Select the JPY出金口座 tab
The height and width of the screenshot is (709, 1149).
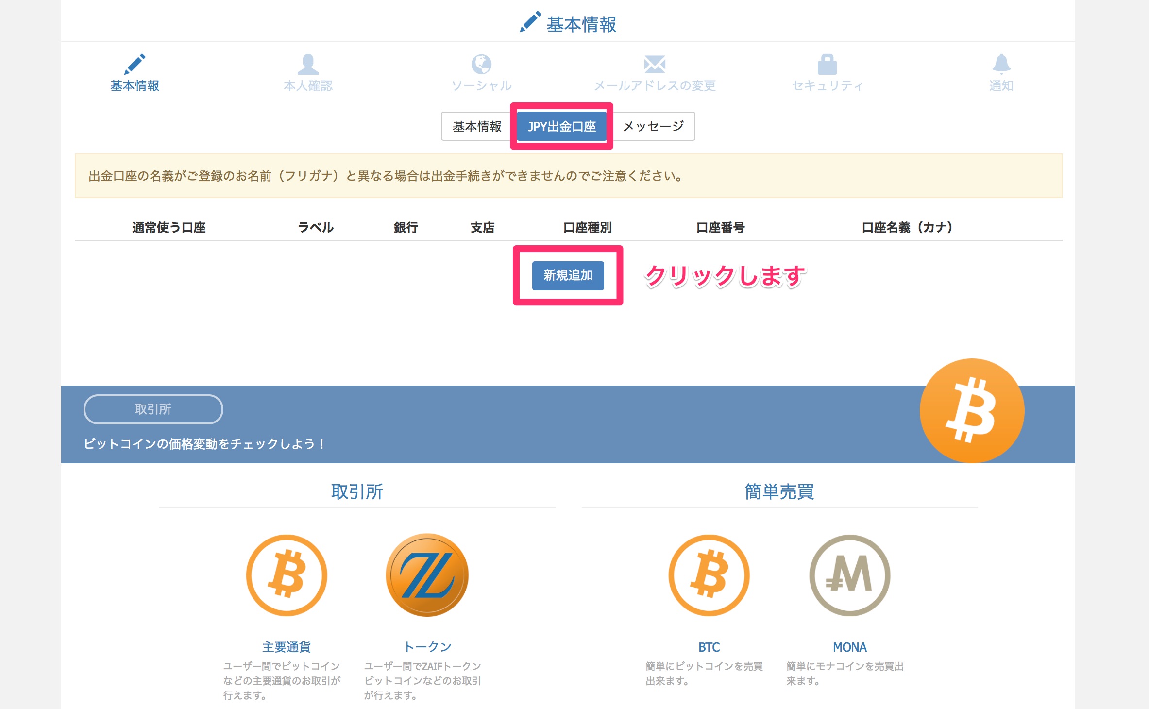click(561, 126)
